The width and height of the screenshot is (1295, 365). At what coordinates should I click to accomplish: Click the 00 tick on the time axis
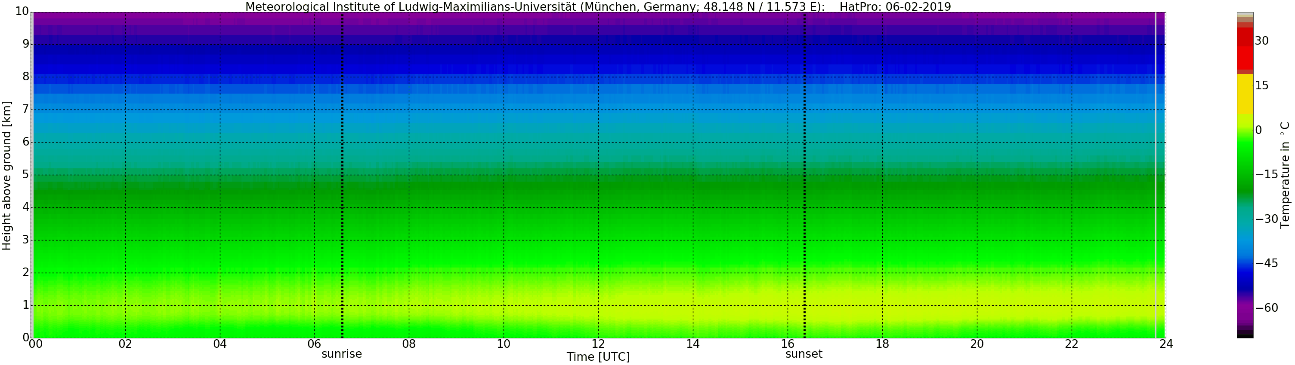[x=35, y=344]
